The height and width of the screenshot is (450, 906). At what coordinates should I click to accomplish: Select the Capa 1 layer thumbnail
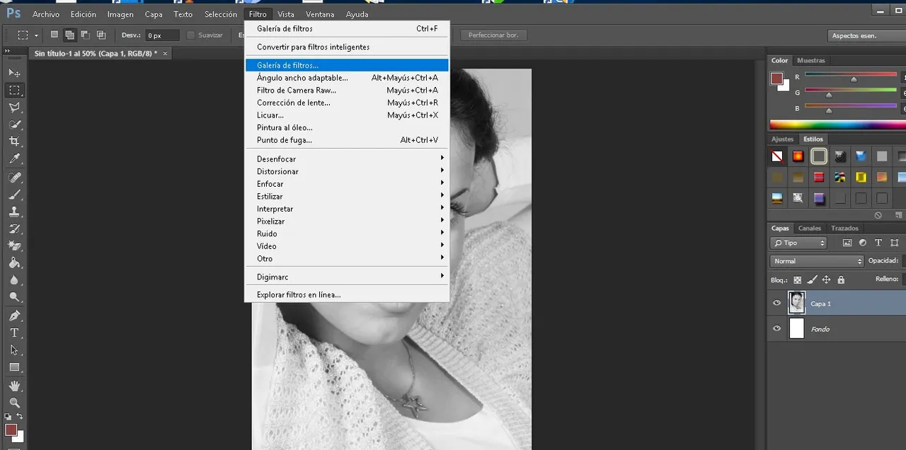tap(797, 303)
